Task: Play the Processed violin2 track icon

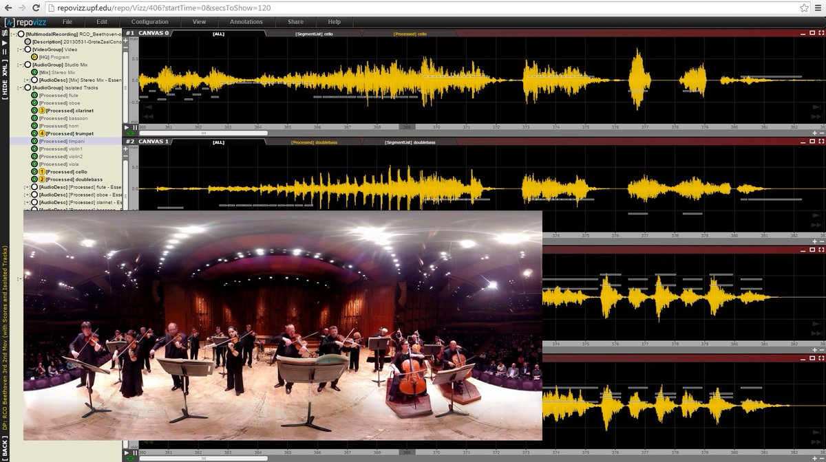Action: [x=34, y=156]
